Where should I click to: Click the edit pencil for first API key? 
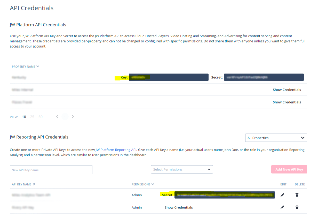tap(282, 195)
